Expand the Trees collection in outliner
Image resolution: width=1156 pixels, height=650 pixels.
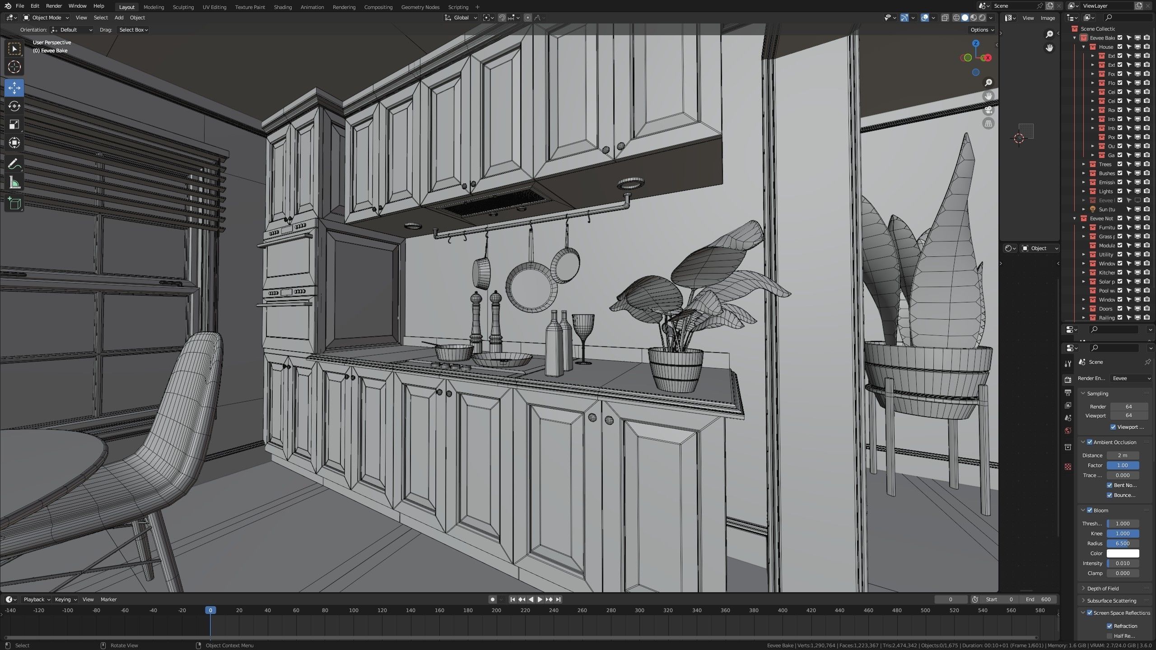tap(1084, 164)
